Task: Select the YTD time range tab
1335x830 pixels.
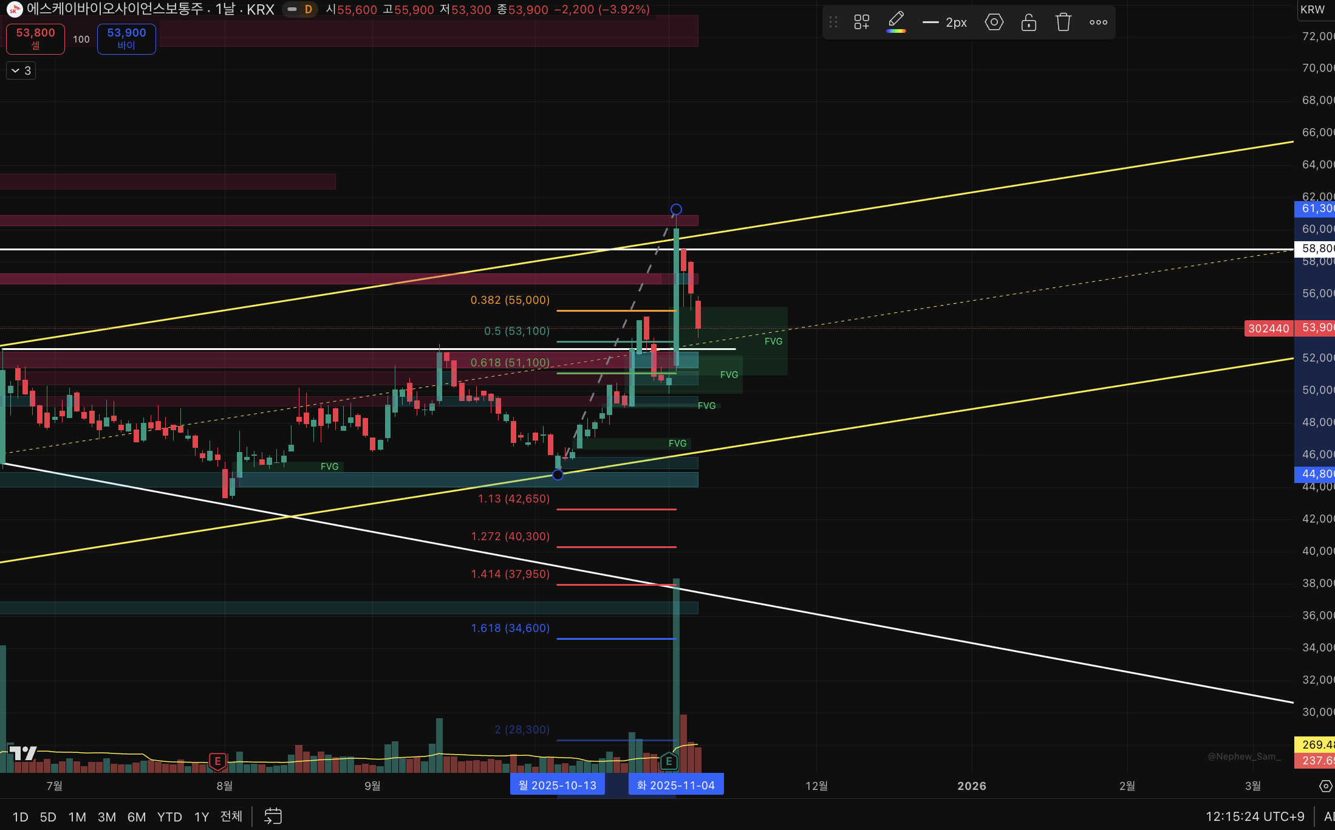Action: tap(169, 817)
